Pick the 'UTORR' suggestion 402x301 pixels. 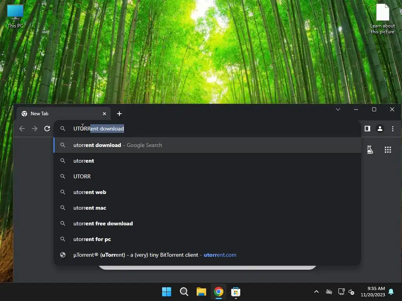click(207, 176)
